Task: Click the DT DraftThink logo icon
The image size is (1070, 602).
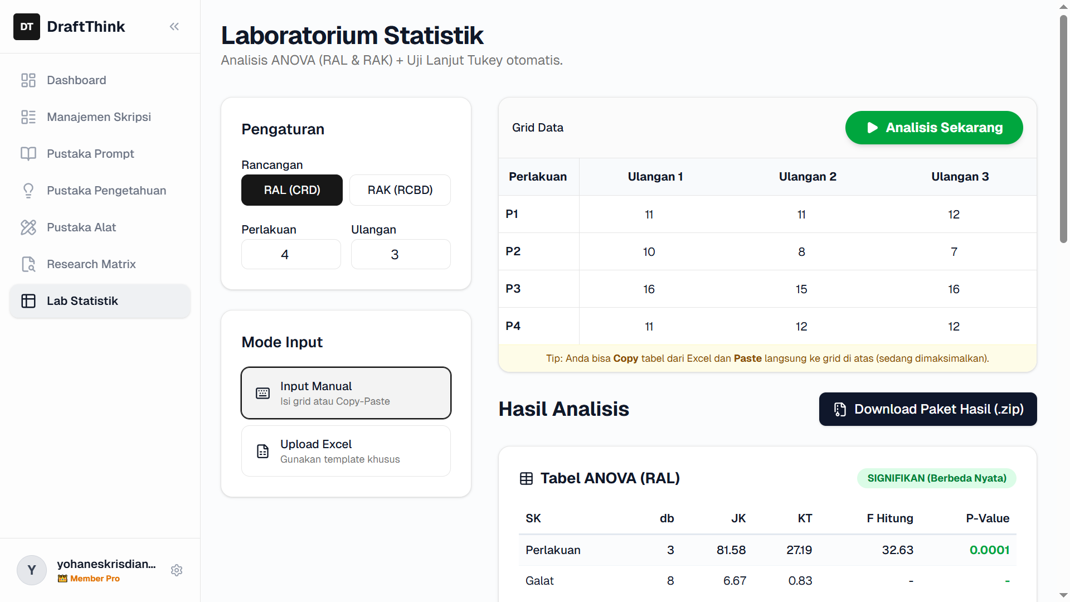Action: click(27, 27)
